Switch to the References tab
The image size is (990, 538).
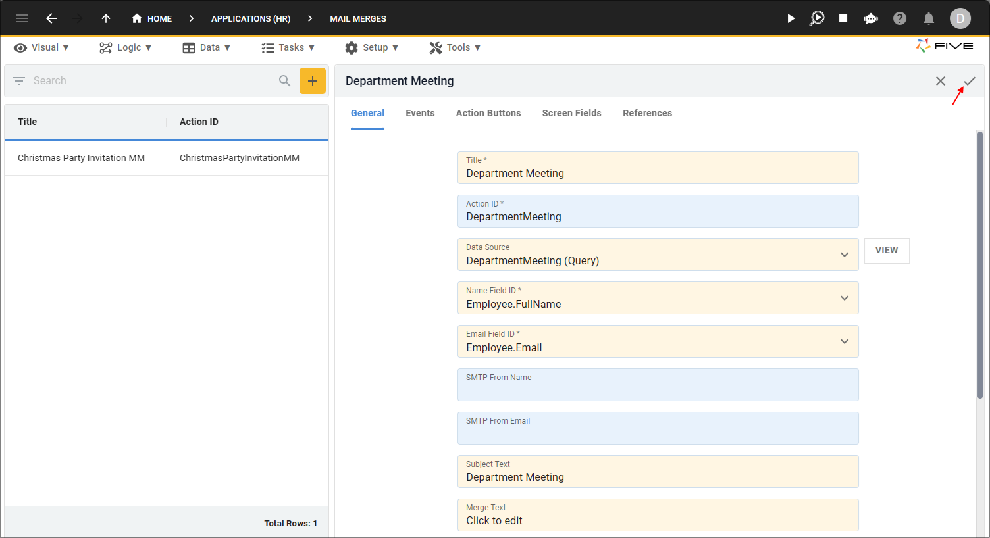point(648,113)
